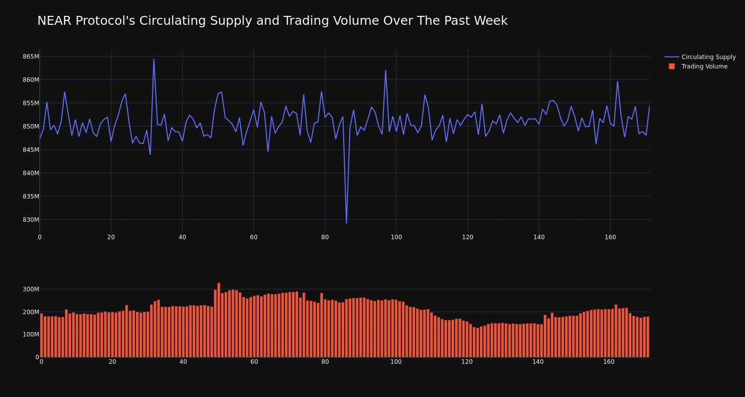Click the 140 tick on supply x-axis
Screen dimensions: 745x397
[x=539, y=238]
